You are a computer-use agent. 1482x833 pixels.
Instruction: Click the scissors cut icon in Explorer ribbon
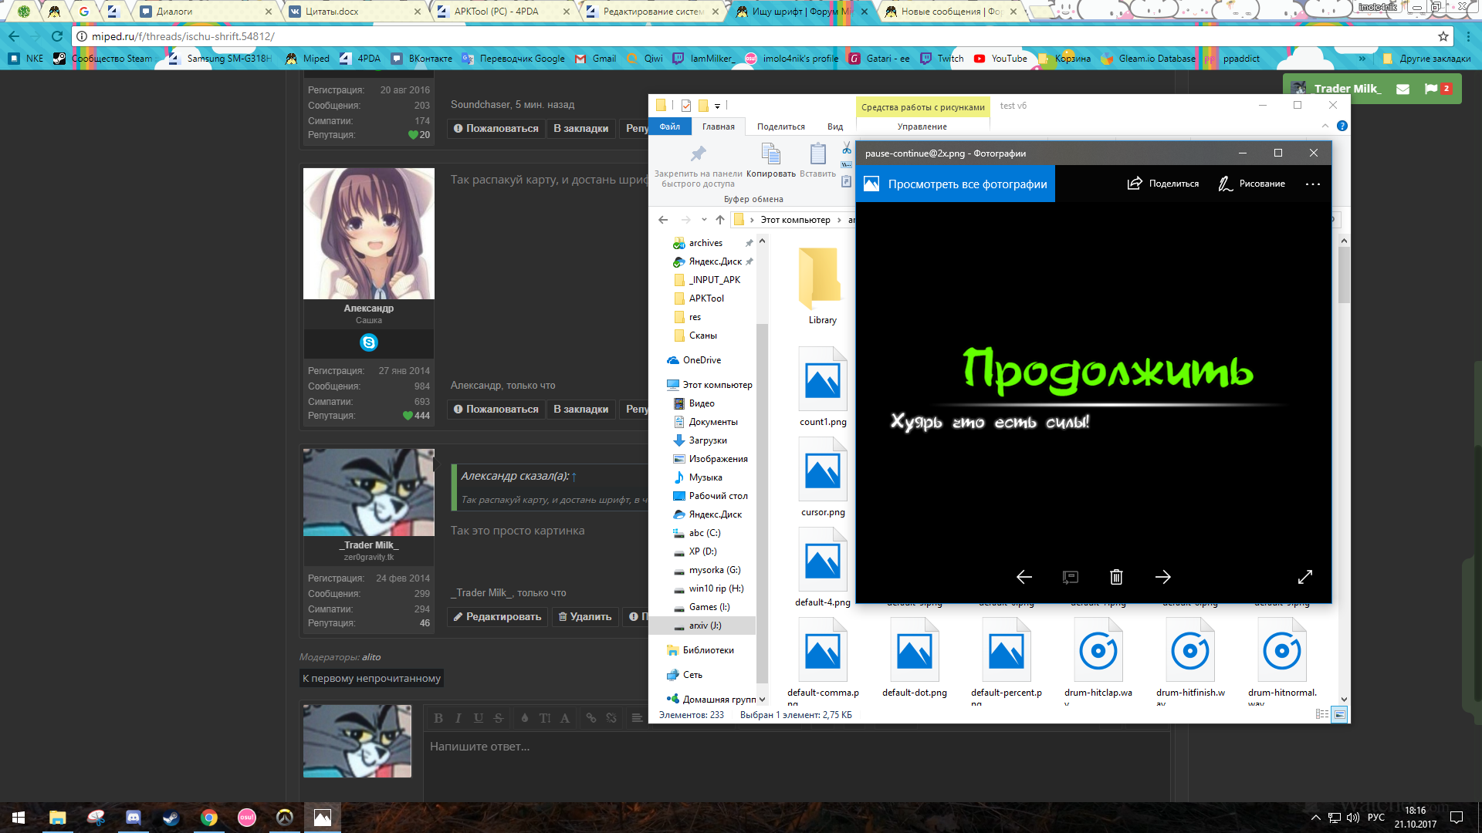pyautogui.click(x=847, y=148)
